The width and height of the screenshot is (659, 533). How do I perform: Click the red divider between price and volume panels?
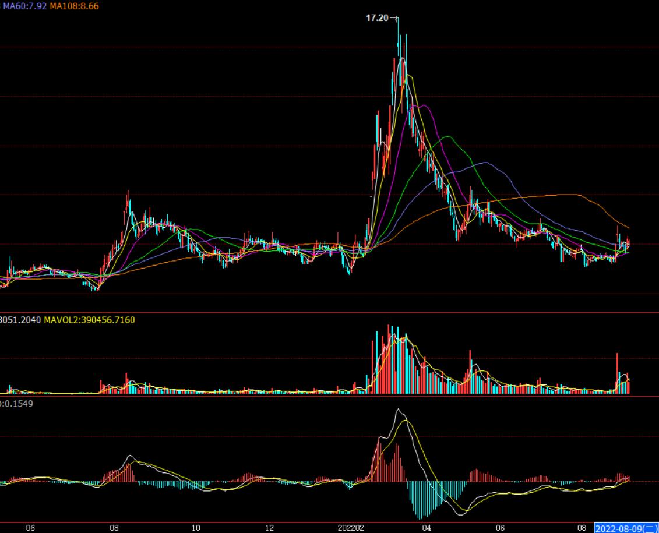(329, 313)
